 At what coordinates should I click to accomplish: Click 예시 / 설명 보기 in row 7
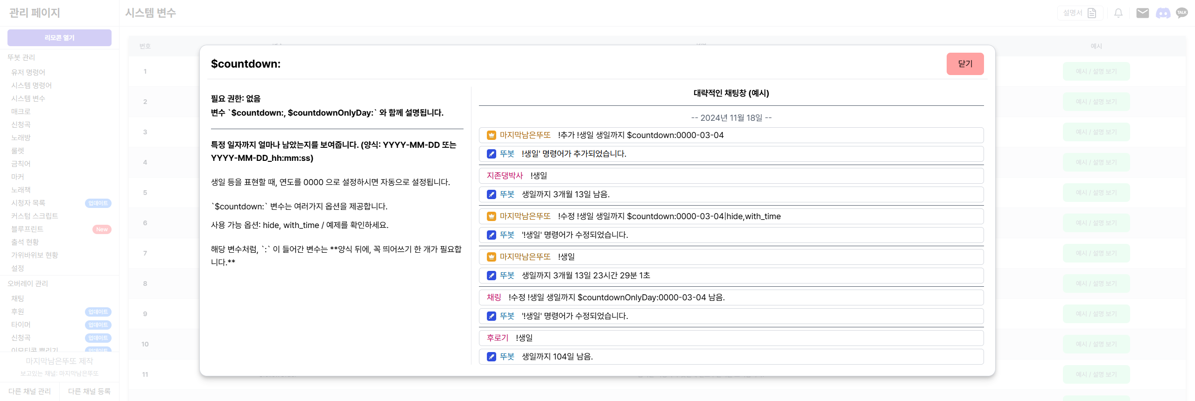[1096, 253]
